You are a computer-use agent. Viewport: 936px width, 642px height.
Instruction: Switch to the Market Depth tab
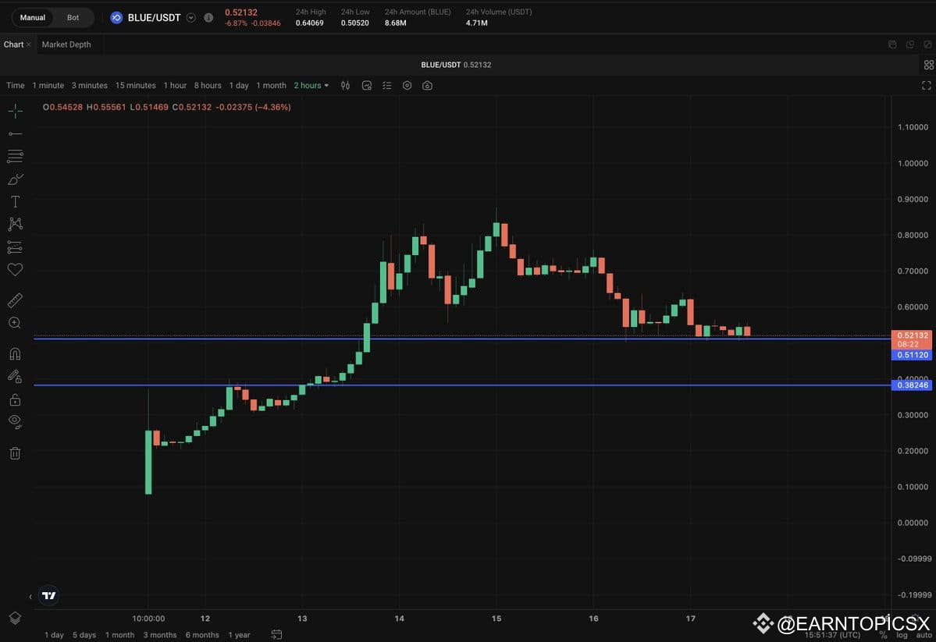point(67,44)
